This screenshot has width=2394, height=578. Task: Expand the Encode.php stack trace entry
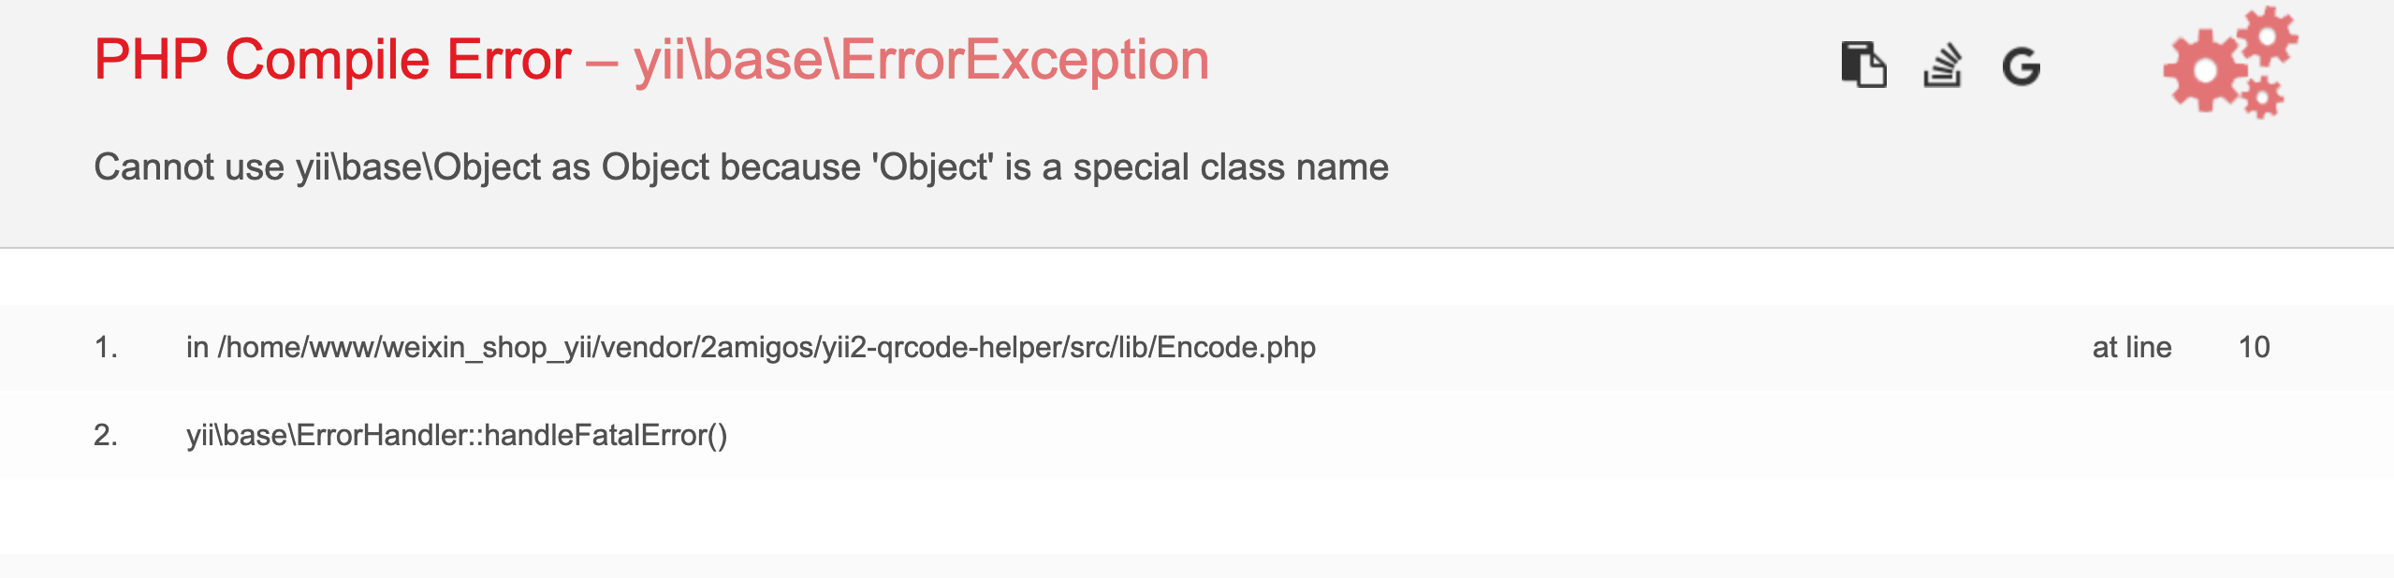point(751,348)
